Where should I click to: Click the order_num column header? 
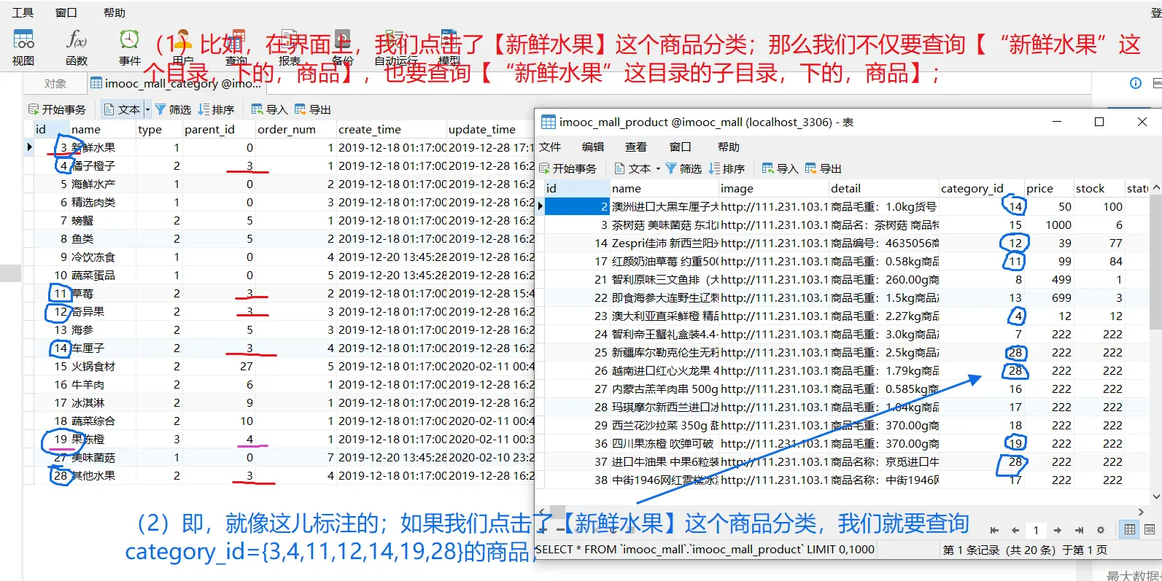coord(295,129)
